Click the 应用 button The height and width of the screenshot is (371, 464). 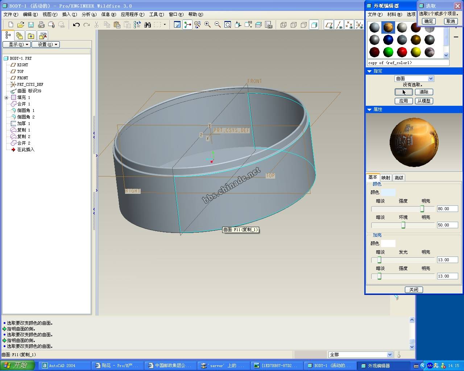click(x=403, y=101)
